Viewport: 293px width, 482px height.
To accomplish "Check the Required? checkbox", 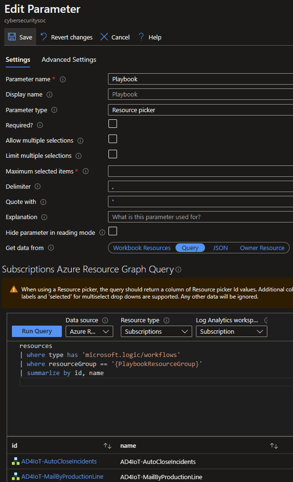I will click(x=113, y=124).
